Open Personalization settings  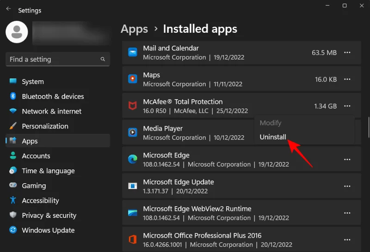click(x=58, y=126)
